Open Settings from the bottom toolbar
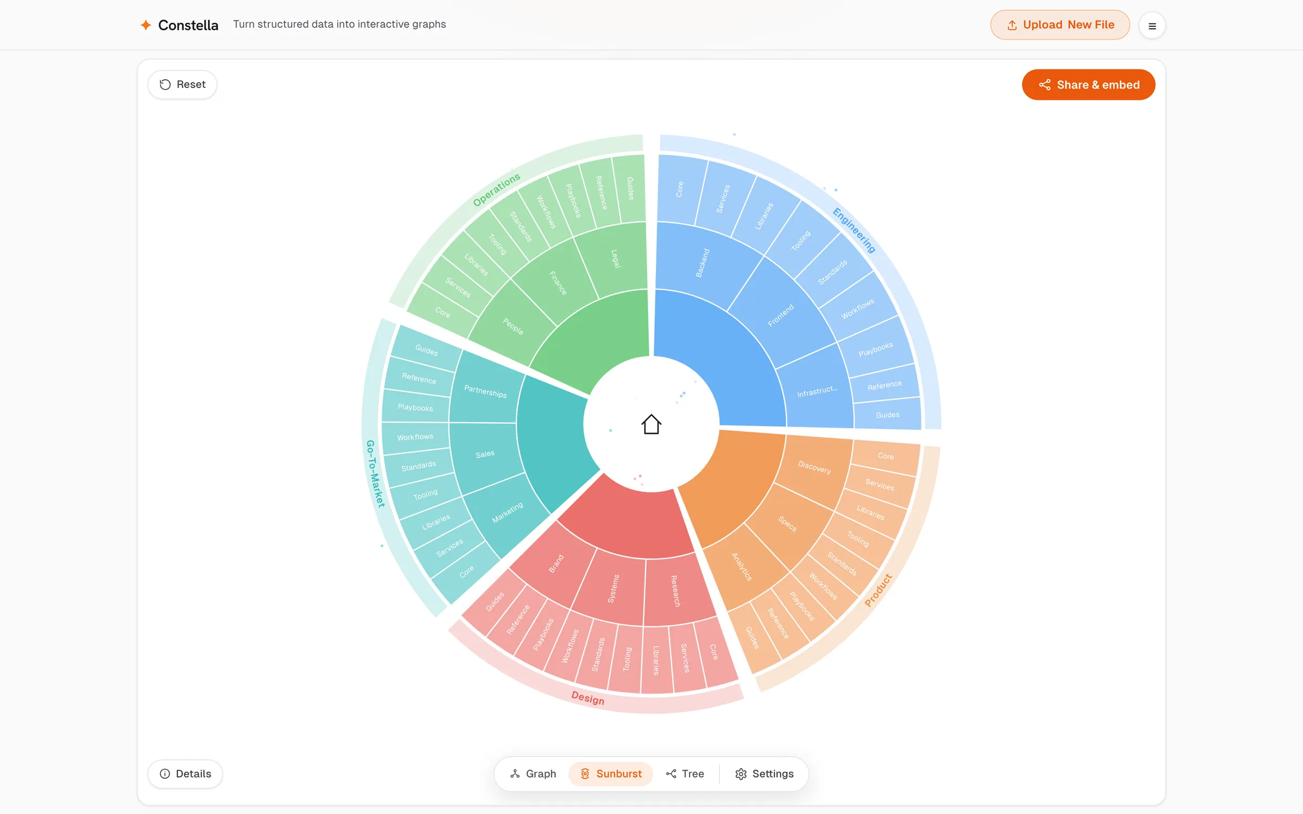This screenshot has width=1303, height=814. click(x=764, y=774)
